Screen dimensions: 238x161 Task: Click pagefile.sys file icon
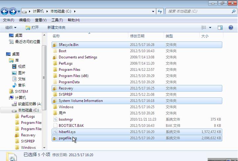55,138
